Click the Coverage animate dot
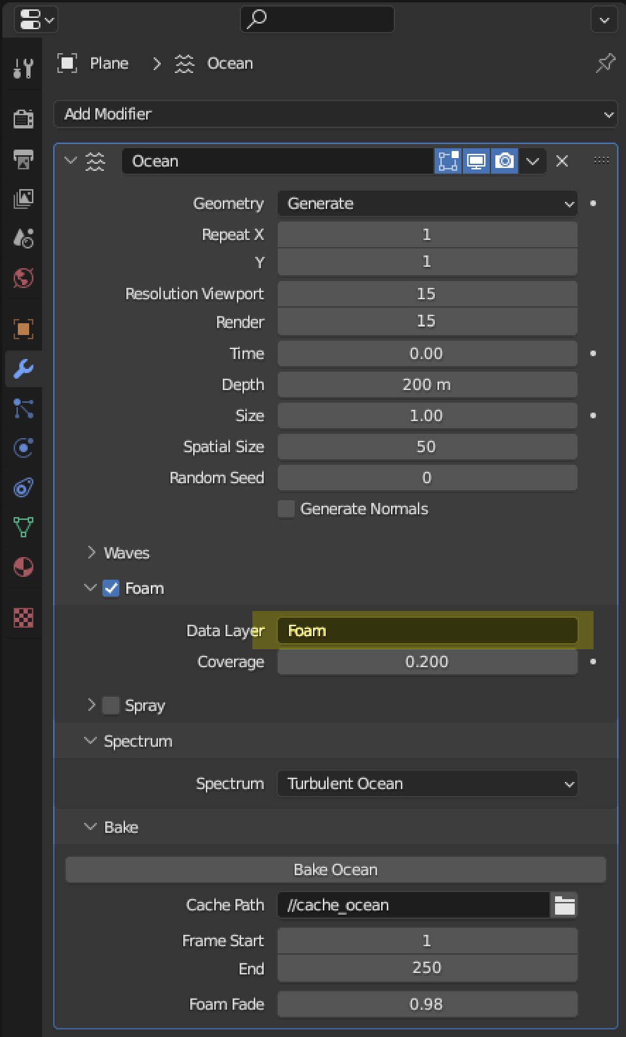The image size is (626, 1037). click(593, 662)
